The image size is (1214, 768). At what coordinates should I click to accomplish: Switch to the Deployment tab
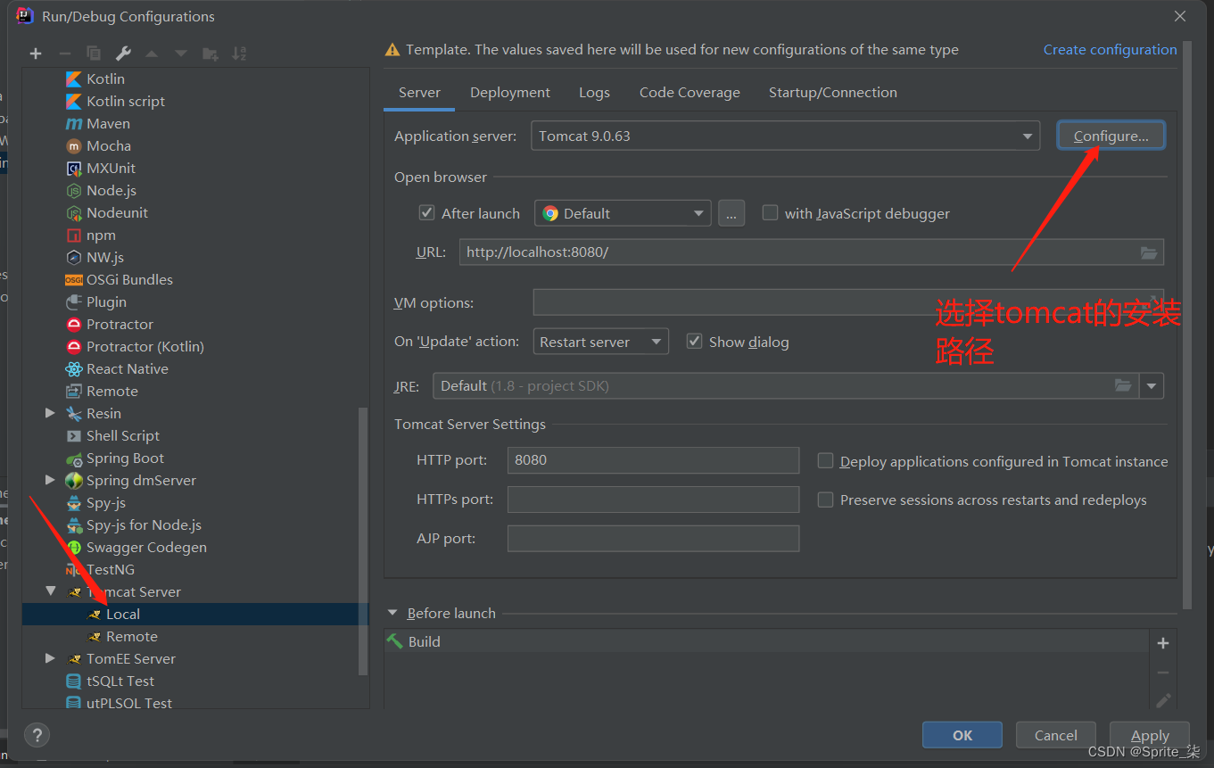pyautogui.click(x=510, y=93)
